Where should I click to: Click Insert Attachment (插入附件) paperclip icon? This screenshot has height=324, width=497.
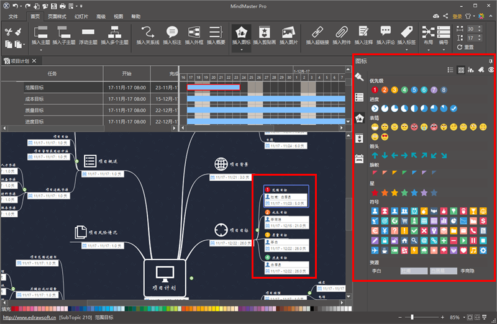(341, 32)
